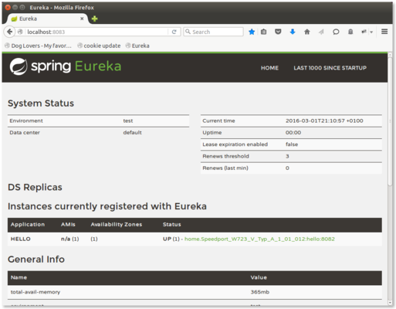Open a new tab with the green plus
This screenshot has height=309, width=396.
(94, 19)
